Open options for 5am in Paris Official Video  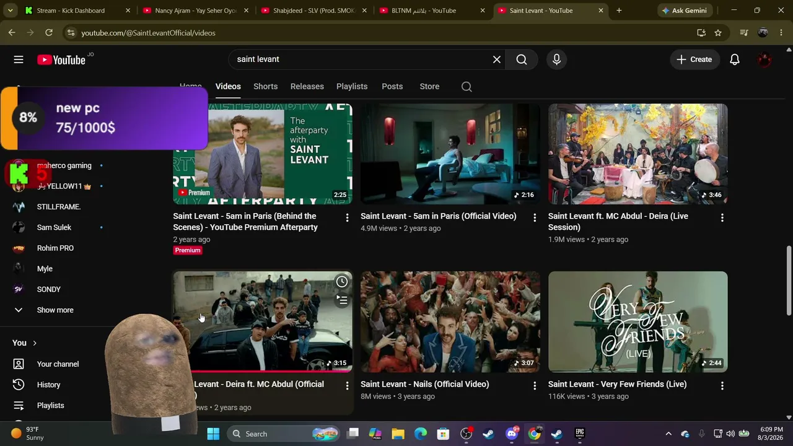(535, 218)
